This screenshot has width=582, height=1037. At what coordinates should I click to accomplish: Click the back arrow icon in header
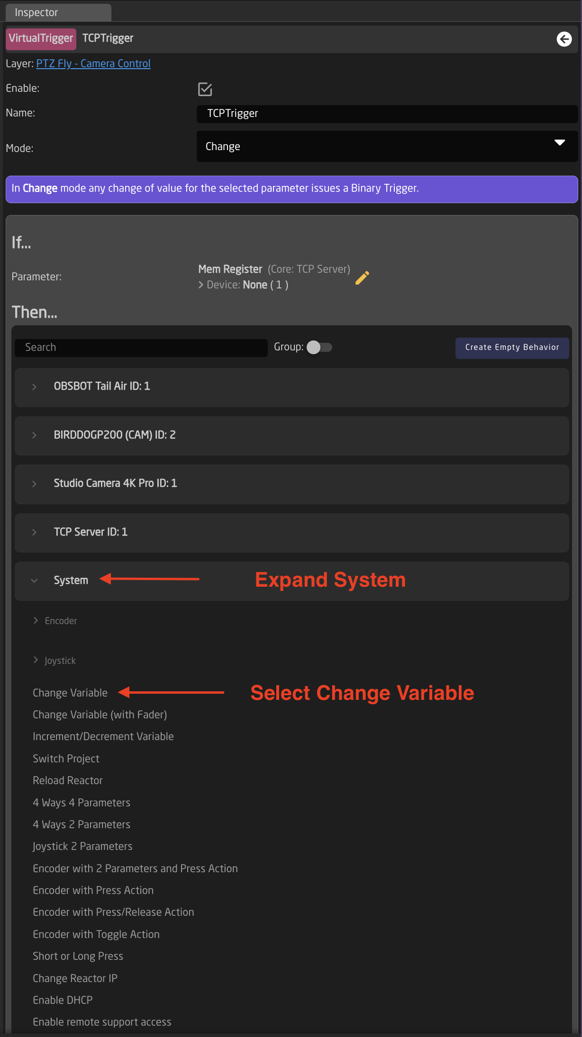(x=564, y=39)
